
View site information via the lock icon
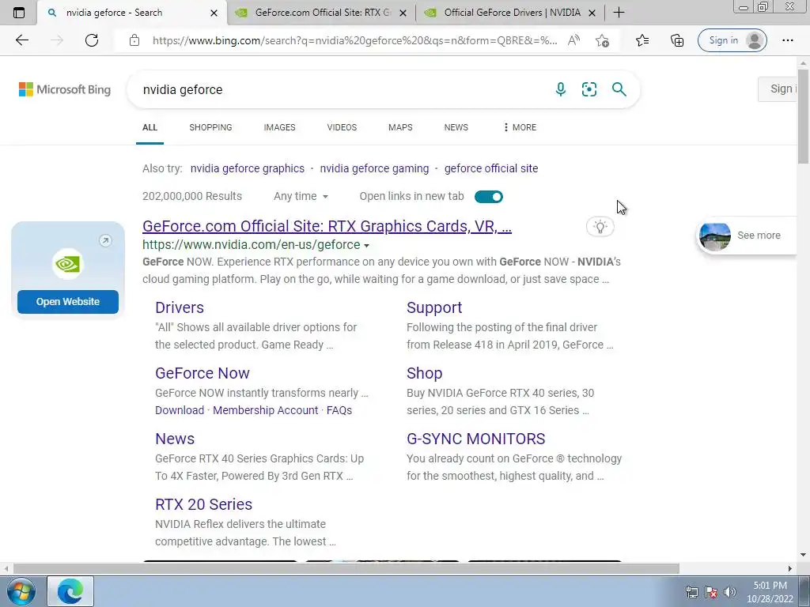134,40
